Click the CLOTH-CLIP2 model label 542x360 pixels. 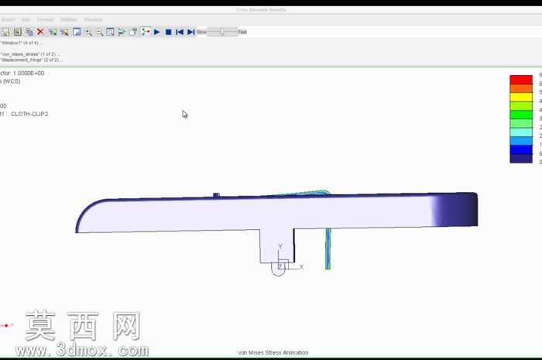[29, 114]
